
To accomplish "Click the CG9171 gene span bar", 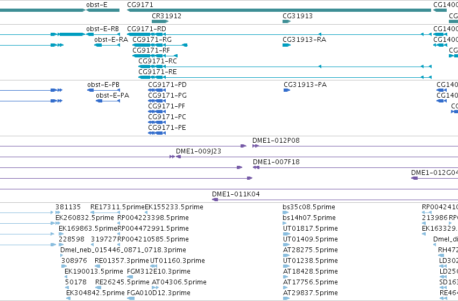I will pyautogui.click(x=279, y=11).
